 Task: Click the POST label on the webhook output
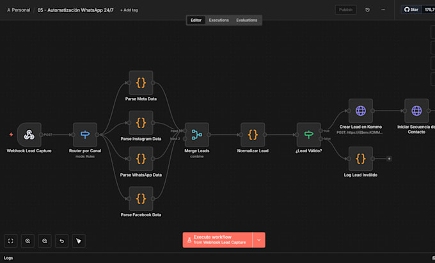[48, 134]
